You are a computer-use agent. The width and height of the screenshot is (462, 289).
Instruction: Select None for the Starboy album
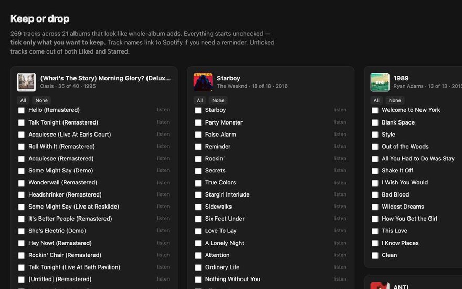(218, 100)
